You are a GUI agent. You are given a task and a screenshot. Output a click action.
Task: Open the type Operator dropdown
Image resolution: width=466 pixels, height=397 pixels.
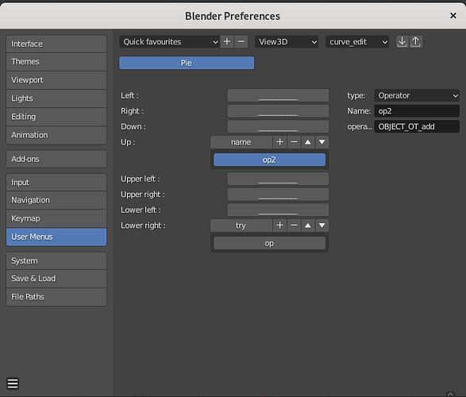[x=417, y=95]
